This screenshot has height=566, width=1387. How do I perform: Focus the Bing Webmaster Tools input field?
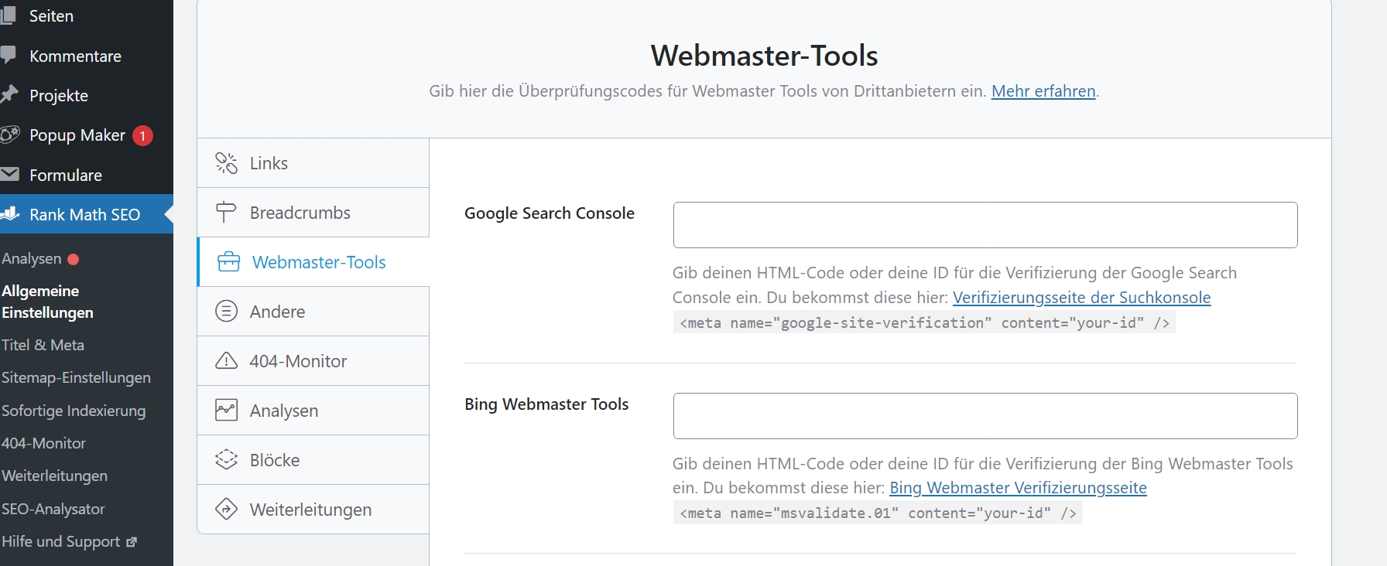click(985, 416)
